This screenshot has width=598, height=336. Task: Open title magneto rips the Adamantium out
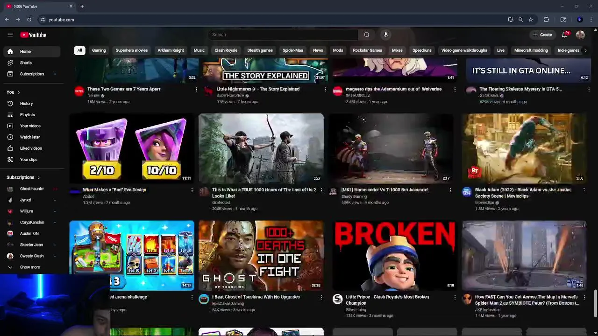[393, 89]
